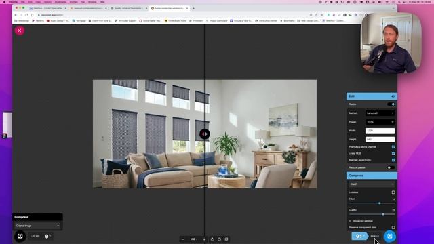Screen dimensions: 434x244
Task: Close the squoosh browser tab
Action: pos(187,9)
